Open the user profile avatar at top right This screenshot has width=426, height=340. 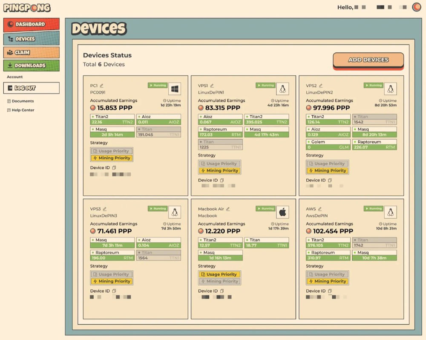416,7
